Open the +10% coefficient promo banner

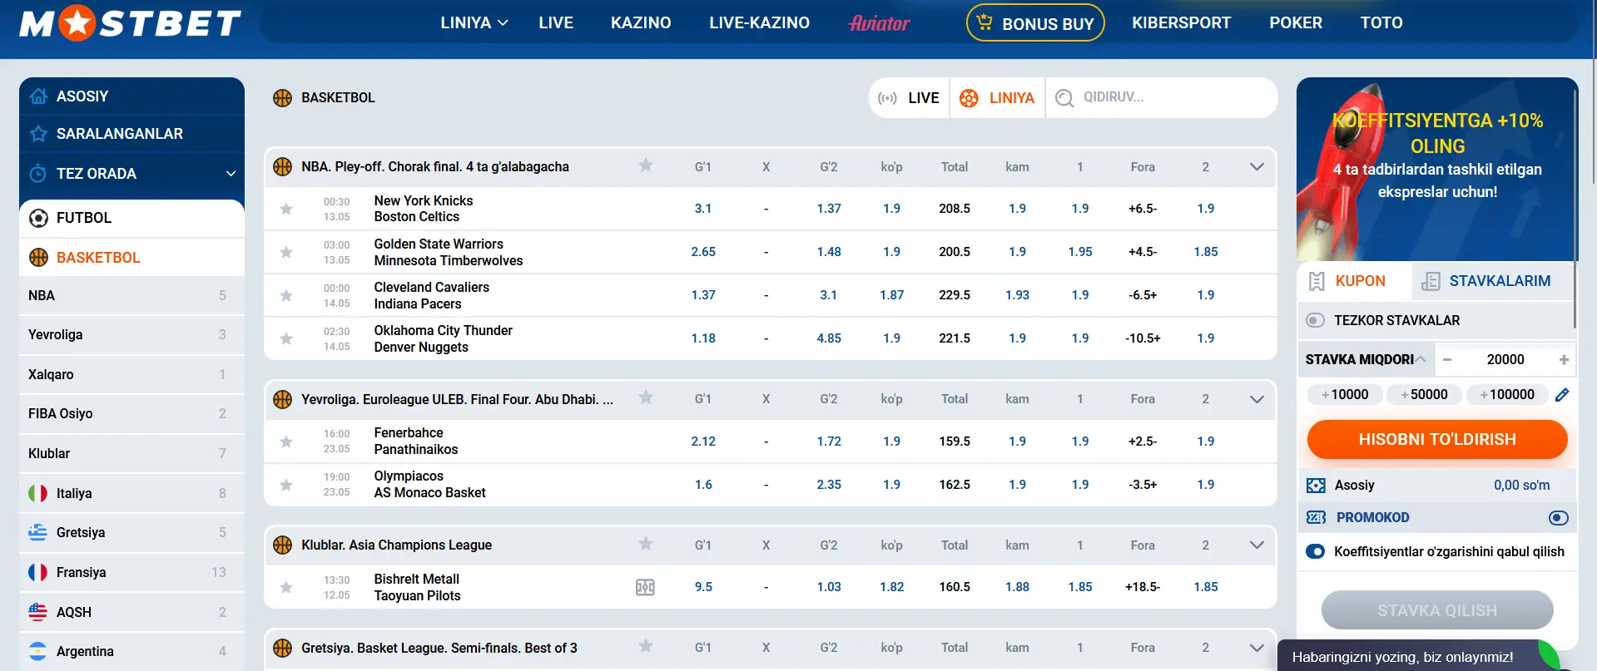click(1437, 170)
